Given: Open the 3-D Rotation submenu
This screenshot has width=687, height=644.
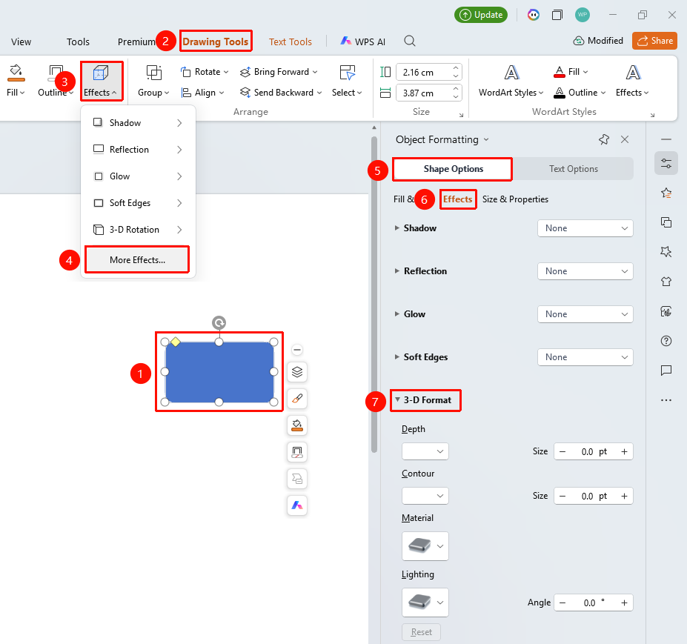Looking at the screenshot, I should coord(138,230).
